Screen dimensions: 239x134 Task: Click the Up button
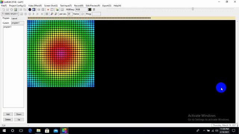[x=19, y=119]
